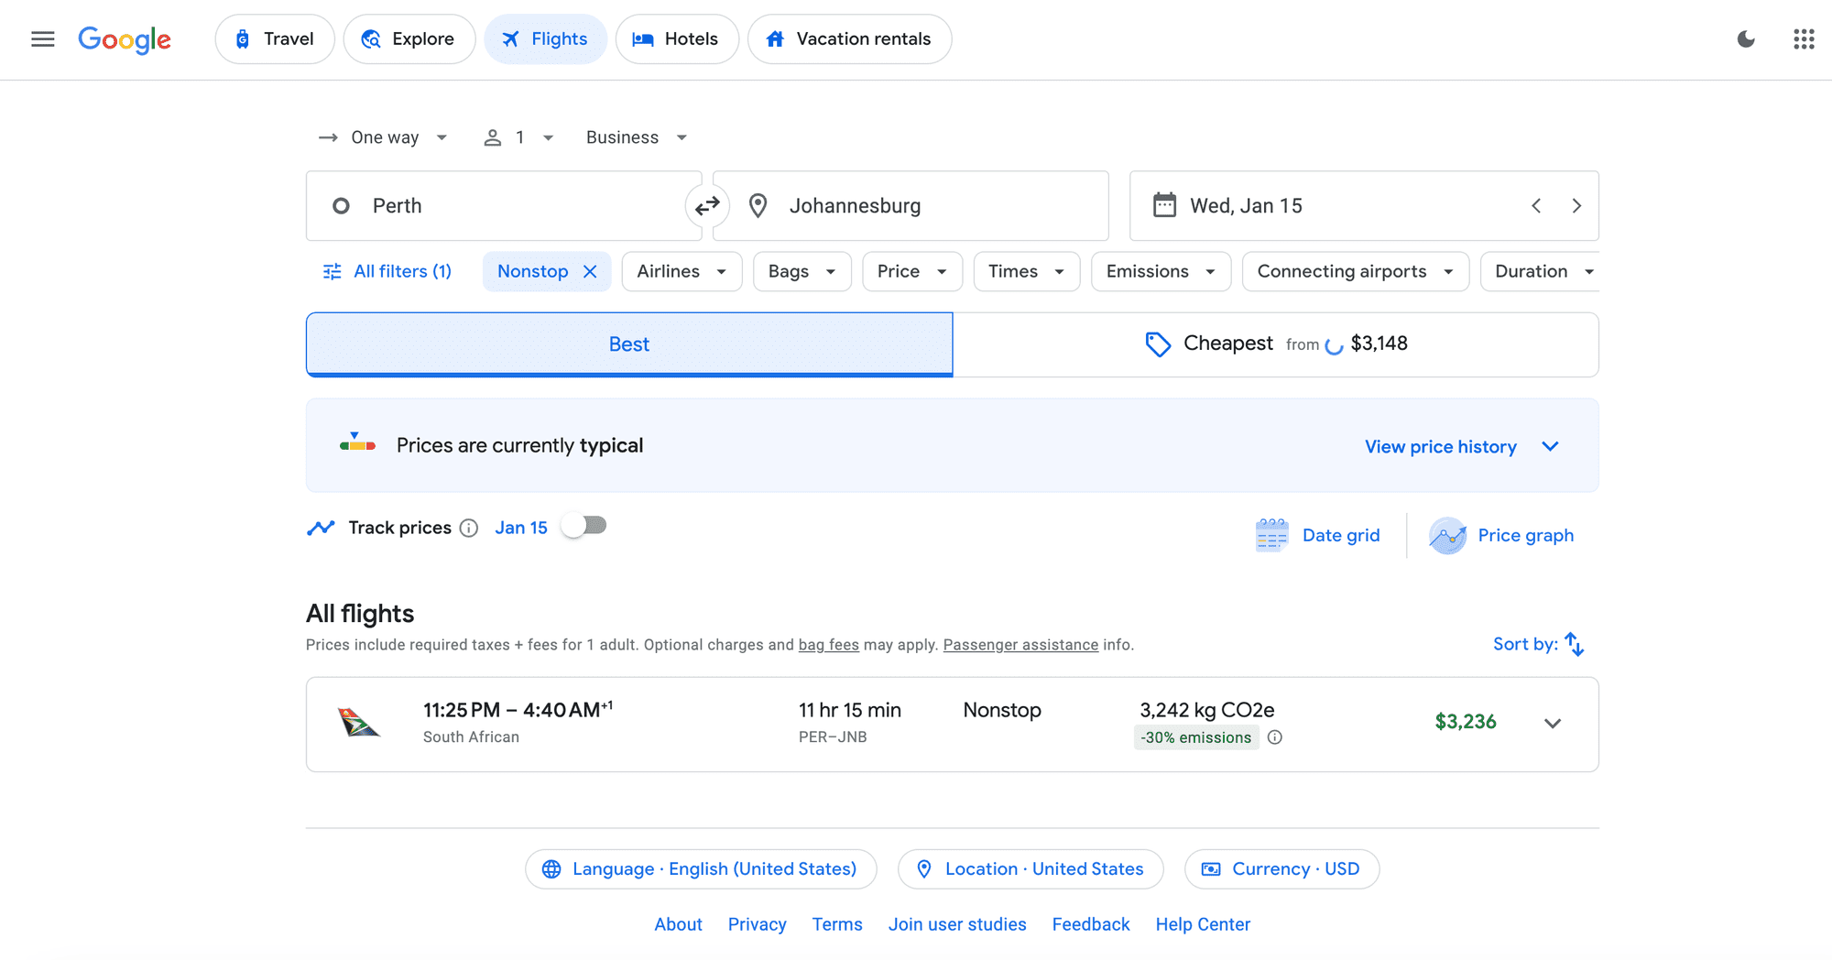Open the Emissions filter dropdown
1832x960 pixels.
pos(1161,271)
